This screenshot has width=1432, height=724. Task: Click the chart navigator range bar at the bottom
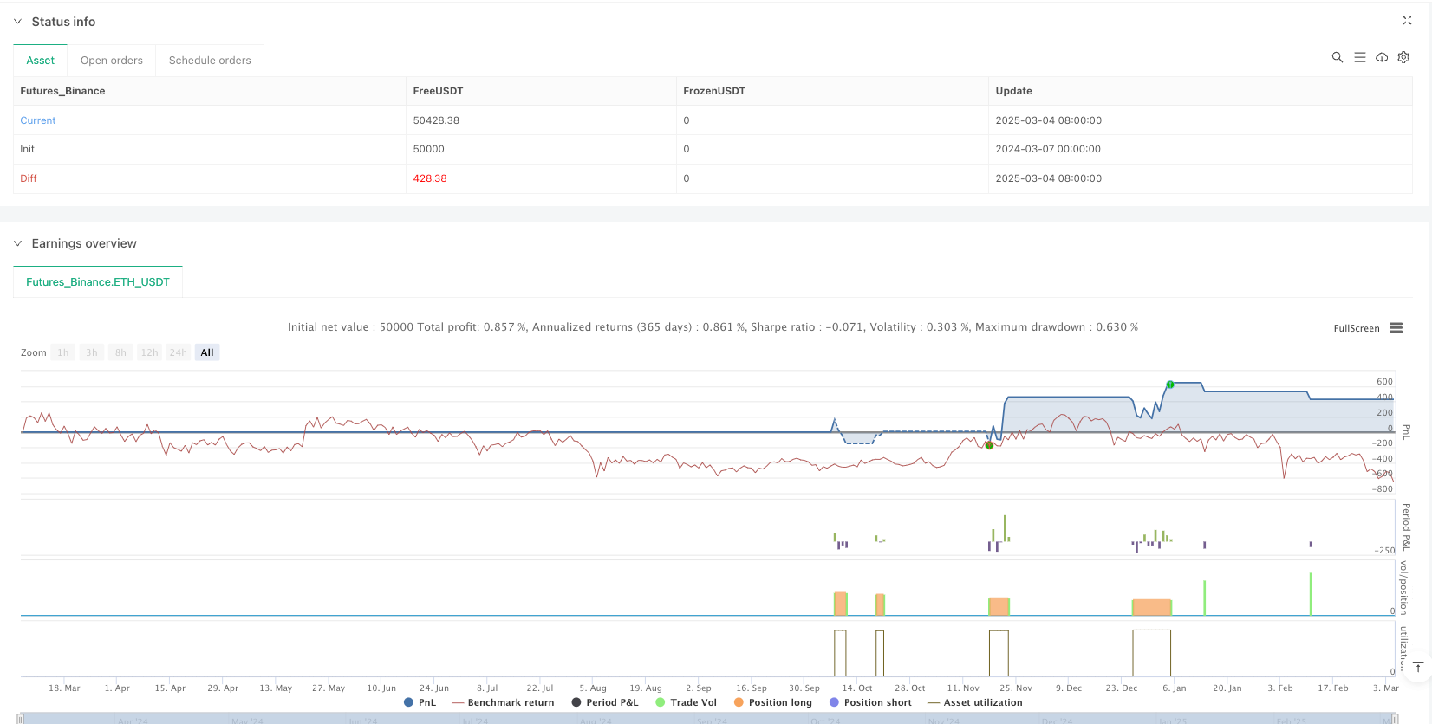706,719
